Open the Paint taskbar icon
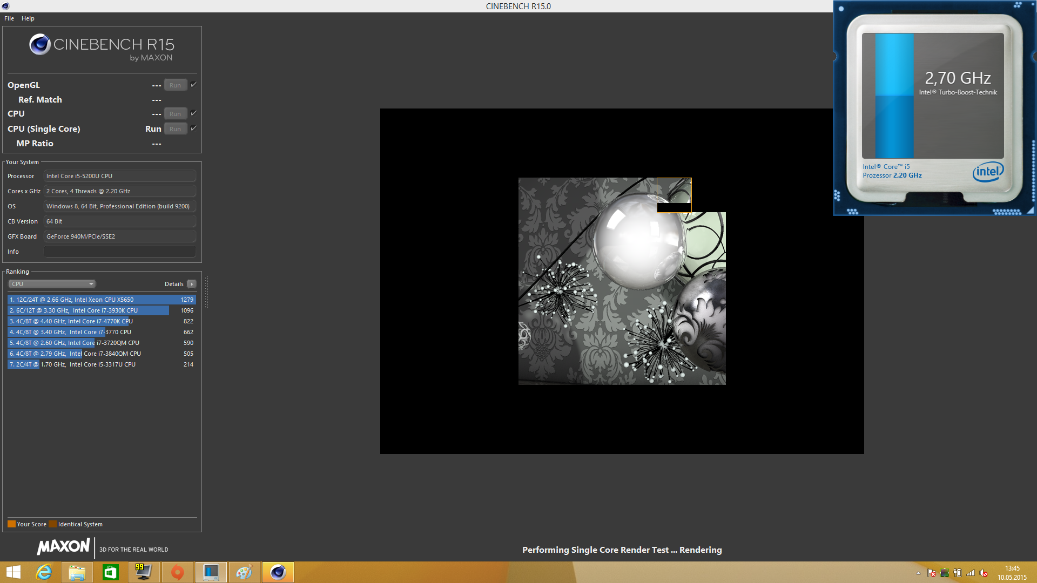Image resolution: width=1037 pixels, height=583 pixels. click(244, 572)
